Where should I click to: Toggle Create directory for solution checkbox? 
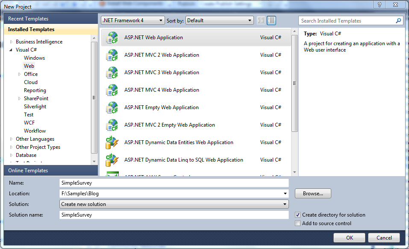click(x=297, y=214)
